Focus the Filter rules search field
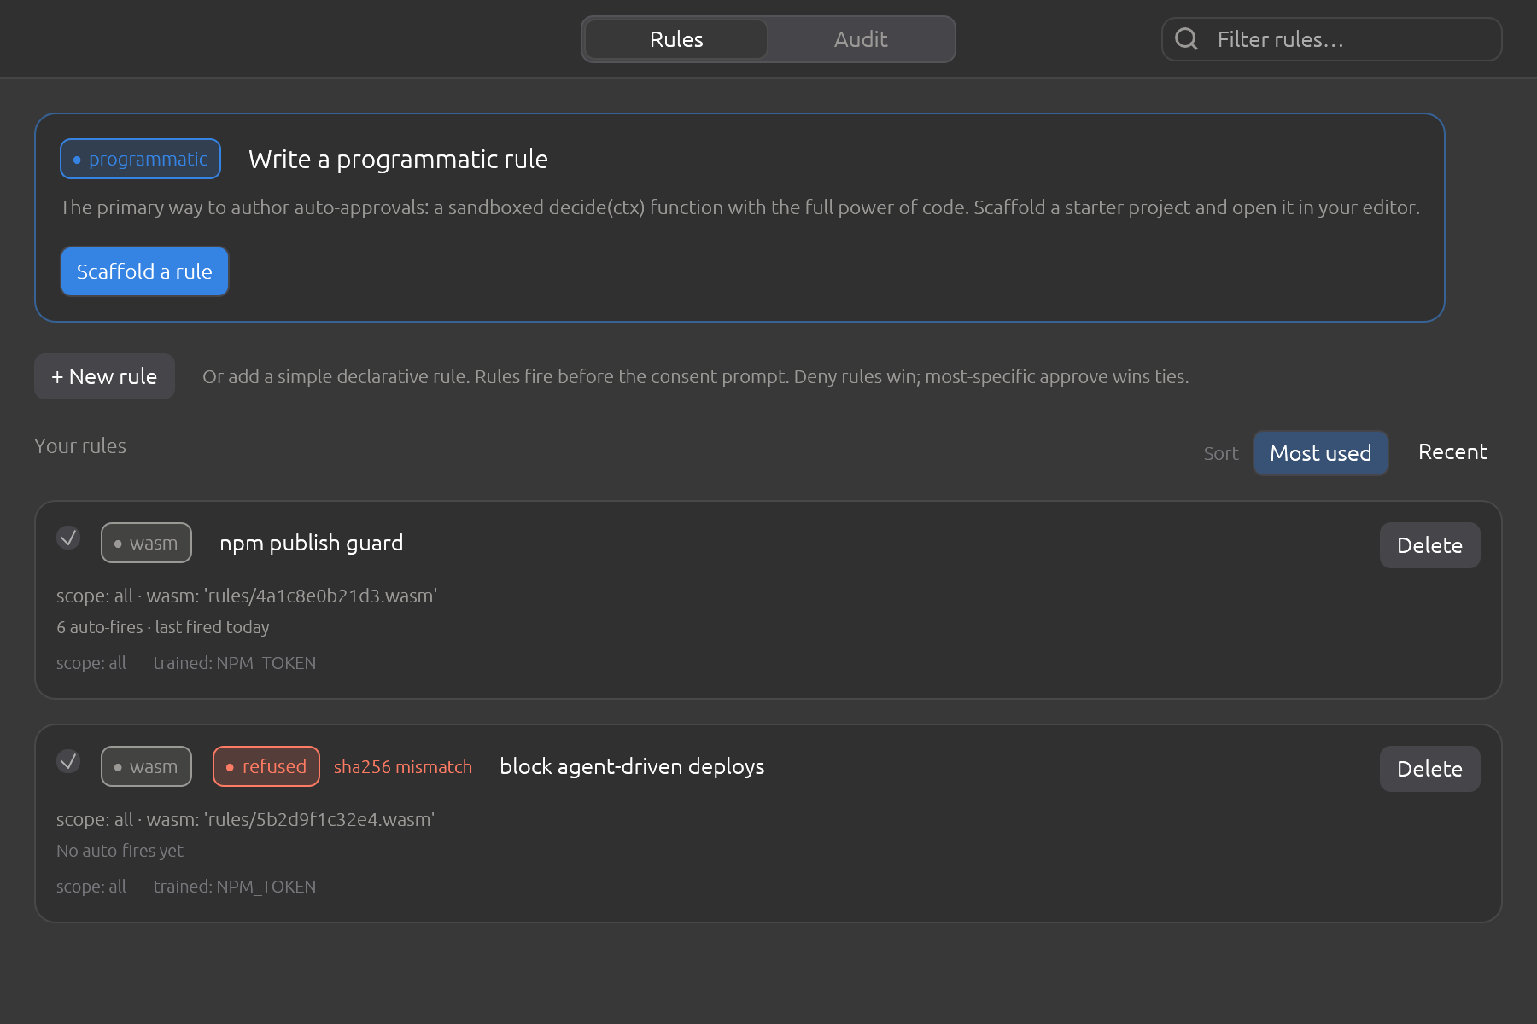This screenshot has width=1537, height=1024. coord(1331,39)
